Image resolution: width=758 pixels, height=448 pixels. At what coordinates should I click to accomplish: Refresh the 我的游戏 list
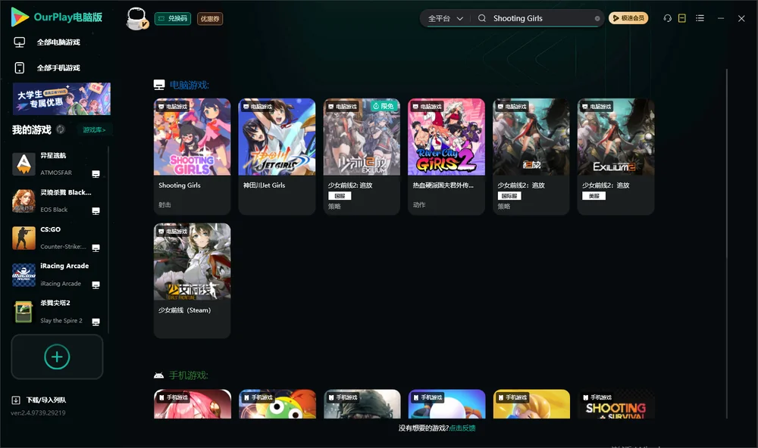click(x=61, y=129)
